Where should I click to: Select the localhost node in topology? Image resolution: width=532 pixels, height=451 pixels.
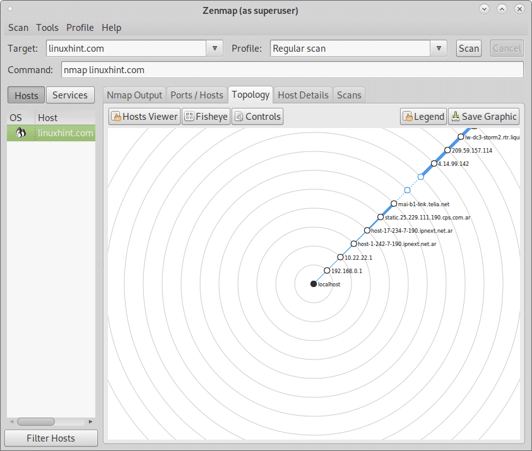tap(314, 284)
